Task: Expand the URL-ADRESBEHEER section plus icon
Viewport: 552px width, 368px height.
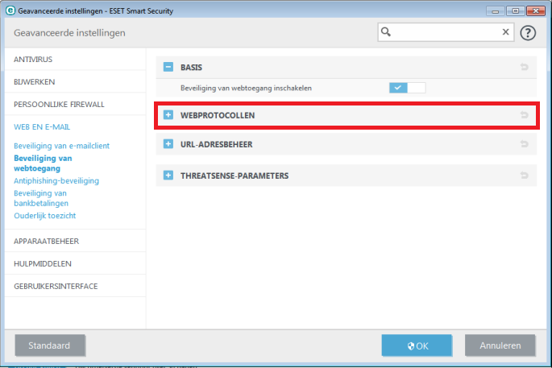Action: (x=168, y=144)
